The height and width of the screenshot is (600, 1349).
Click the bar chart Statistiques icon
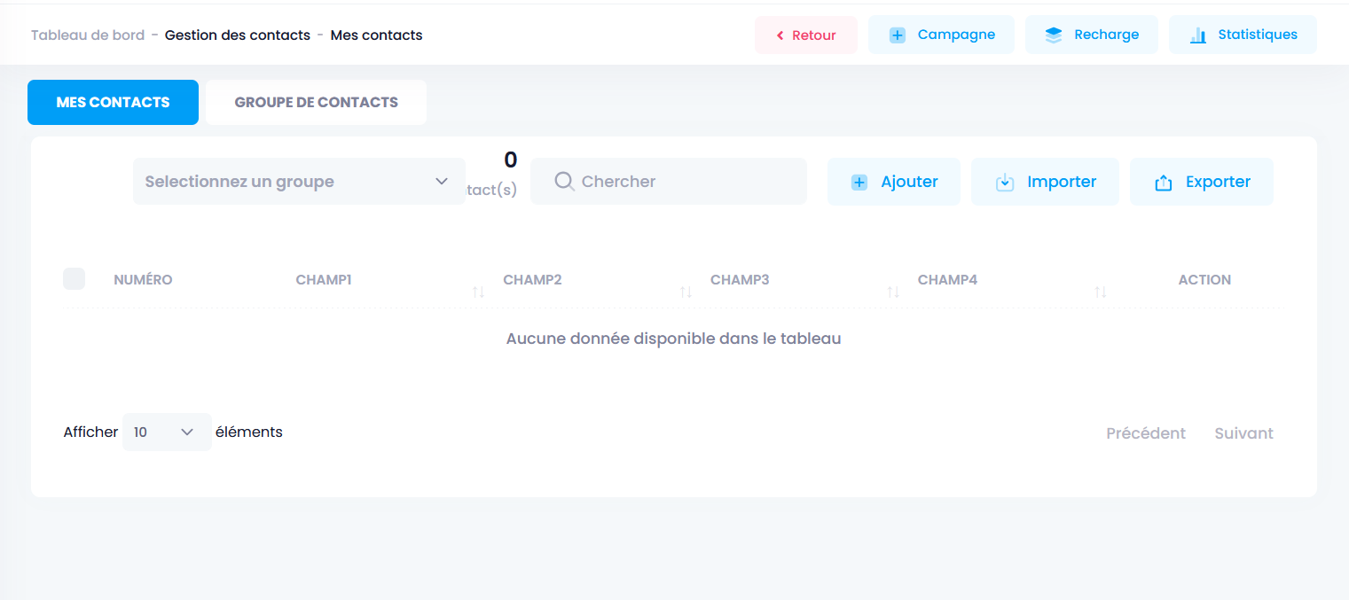1197,35
